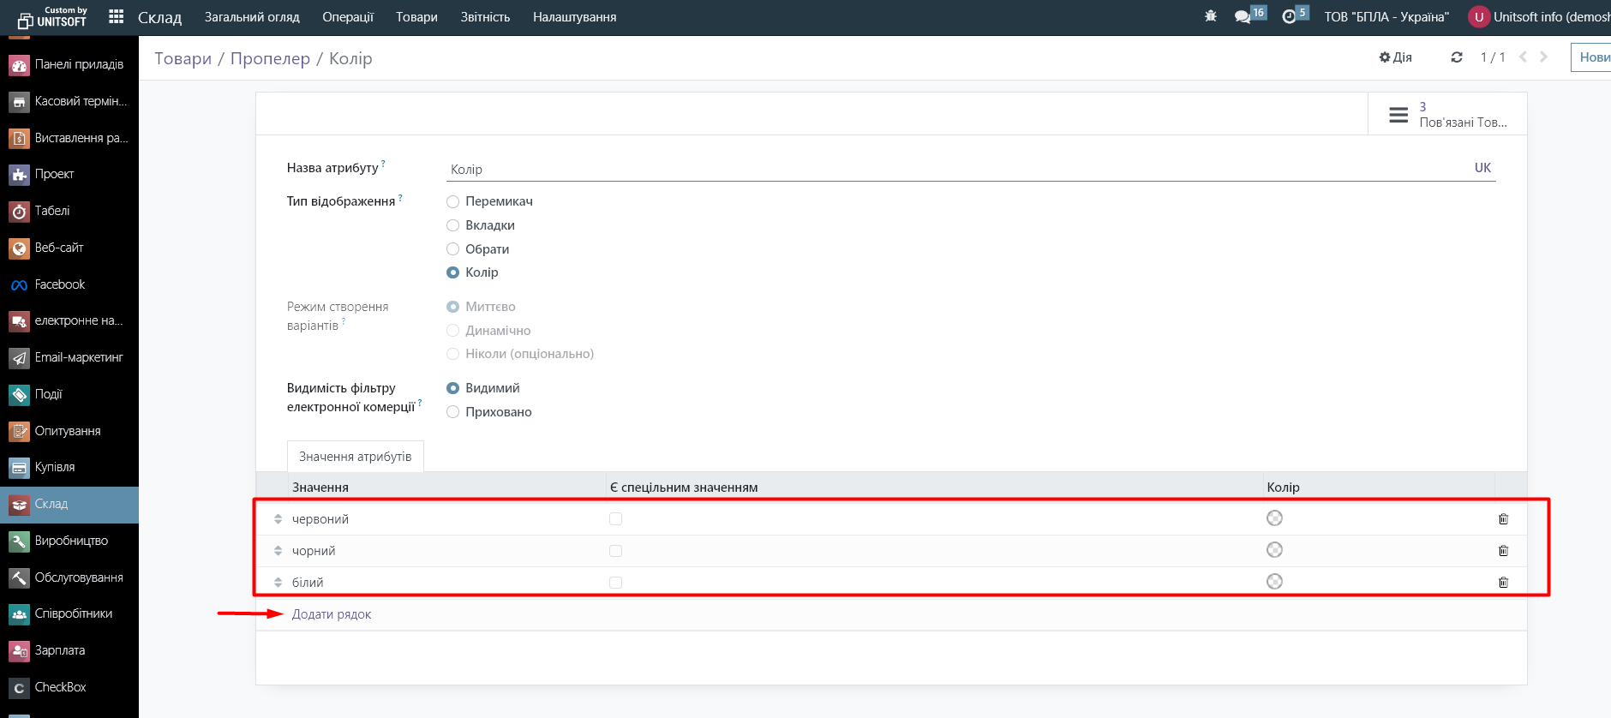Click the refresh record icon
This screenshot has width=1611, height=718.
tap(1456, 57)
